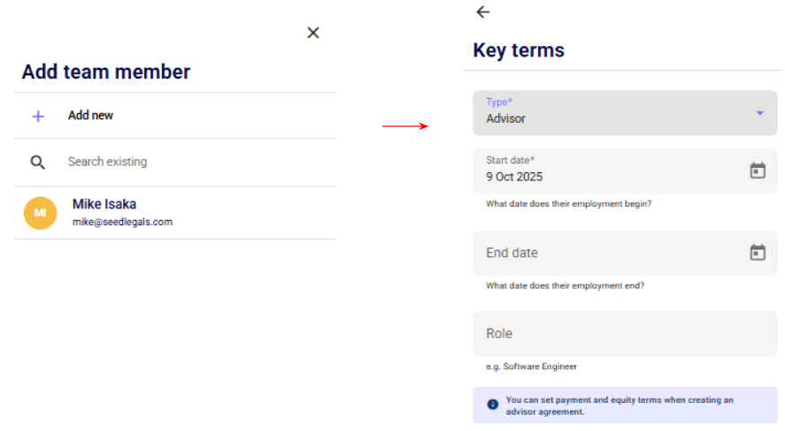
Task: Expand the Type field dropdown arrow
Action: (x=759, y=113)
